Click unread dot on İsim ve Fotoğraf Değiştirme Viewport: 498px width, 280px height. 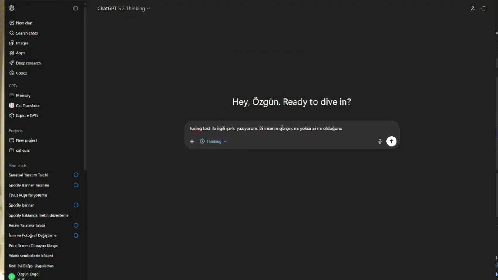click(76, 235)
